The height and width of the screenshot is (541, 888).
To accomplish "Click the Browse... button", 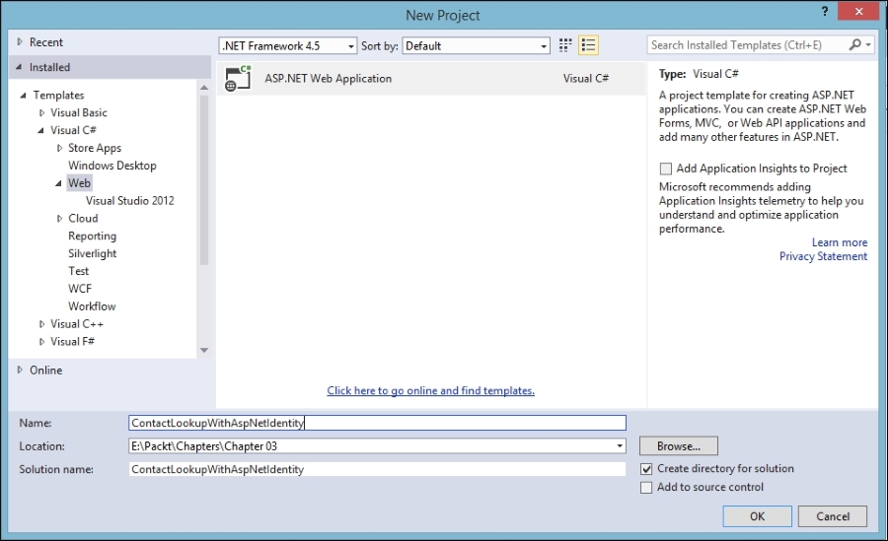I will pos(678,446).
